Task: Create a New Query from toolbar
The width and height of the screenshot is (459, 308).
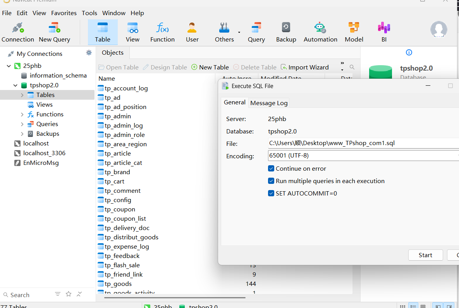Action: pos(55,32)
